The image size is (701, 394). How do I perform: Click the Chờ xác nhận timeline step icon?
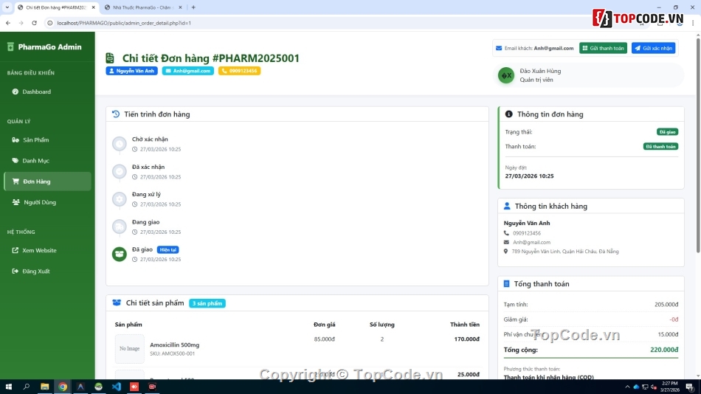[x=120, y=144]
